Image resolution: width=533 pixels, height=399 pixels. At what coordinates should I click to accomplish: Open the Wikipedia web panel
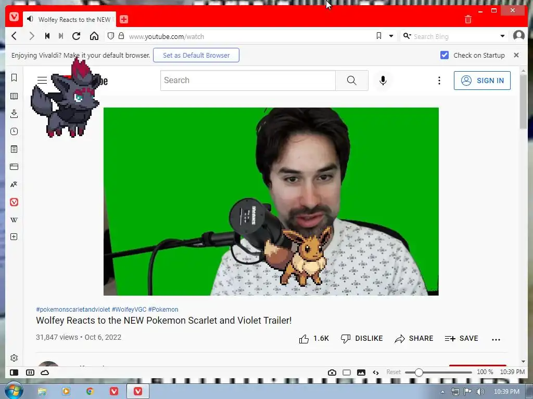tap(14, 220)
